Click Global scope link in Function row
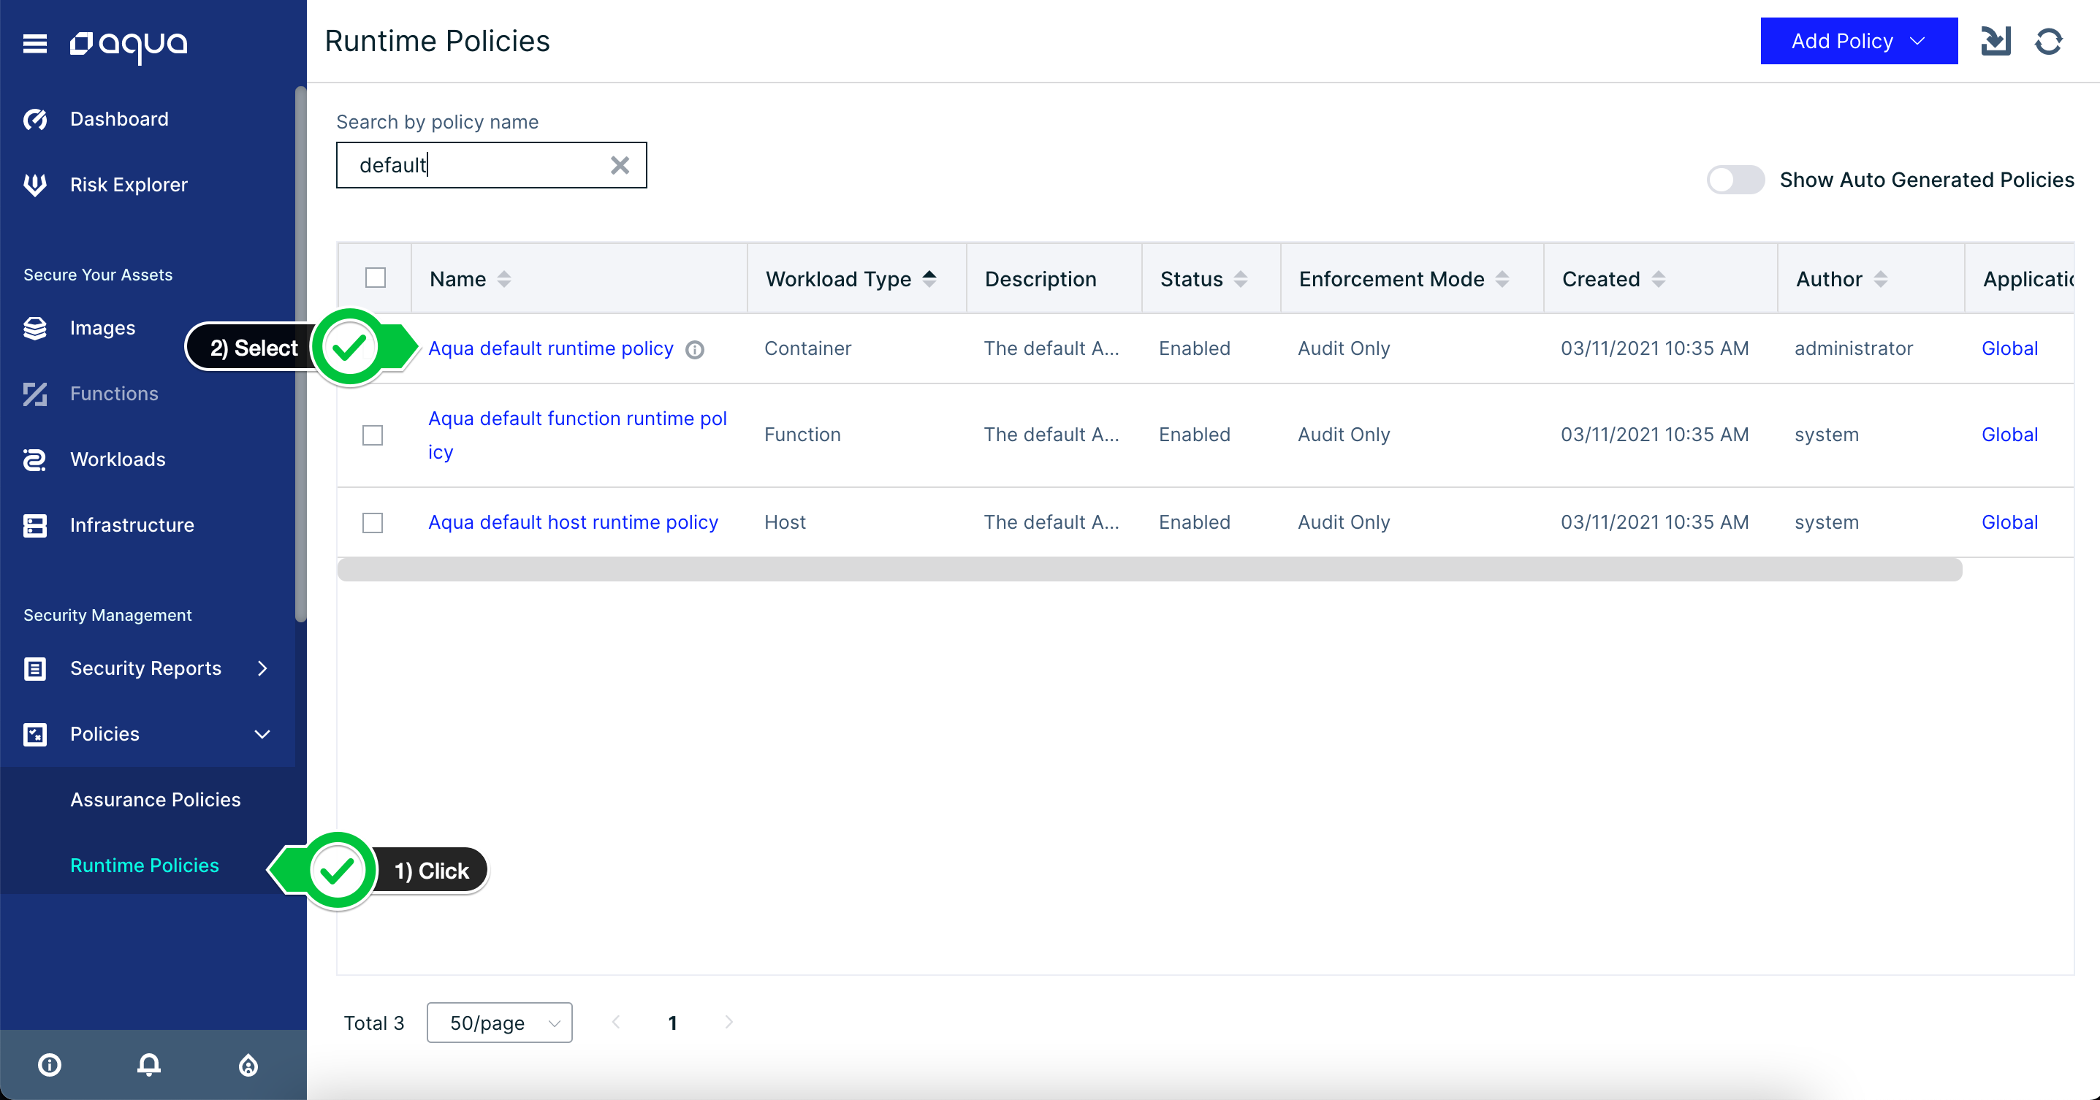The height and width of the screenshot is (1100, 2100). point(2009,435)
